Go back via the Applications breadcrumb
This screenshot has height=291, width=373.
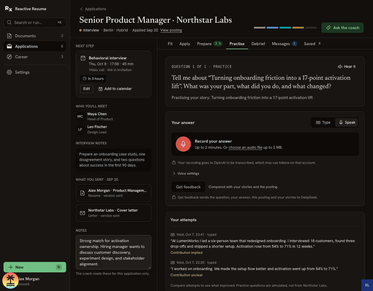93,9
